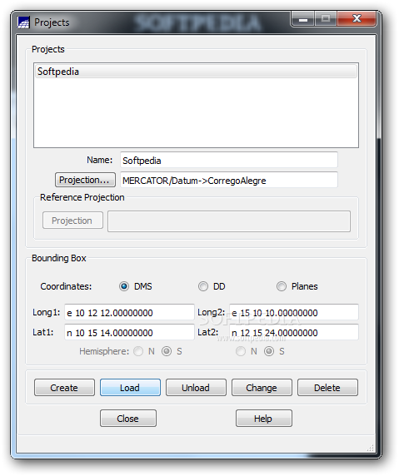The height and width of the screenshot is (476, 399).
Task: Click the project Name input field
Action: (229, 160)
